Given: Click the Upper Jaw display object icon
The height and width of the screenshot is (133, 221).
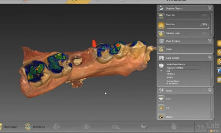Looking at the screenshot, I should point(161,16).
